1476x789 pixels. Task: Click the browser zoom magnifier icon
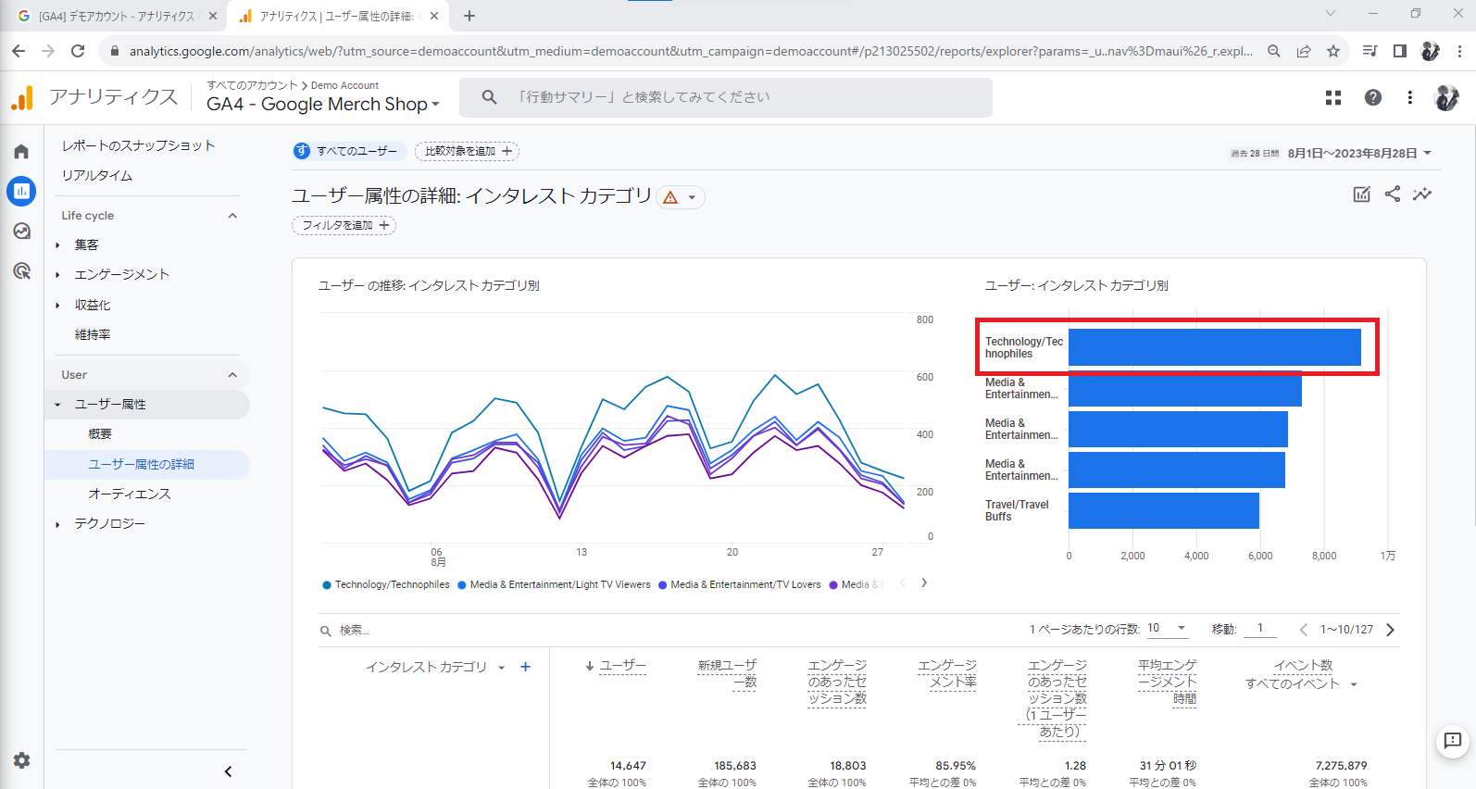[x=1274, y=51]
